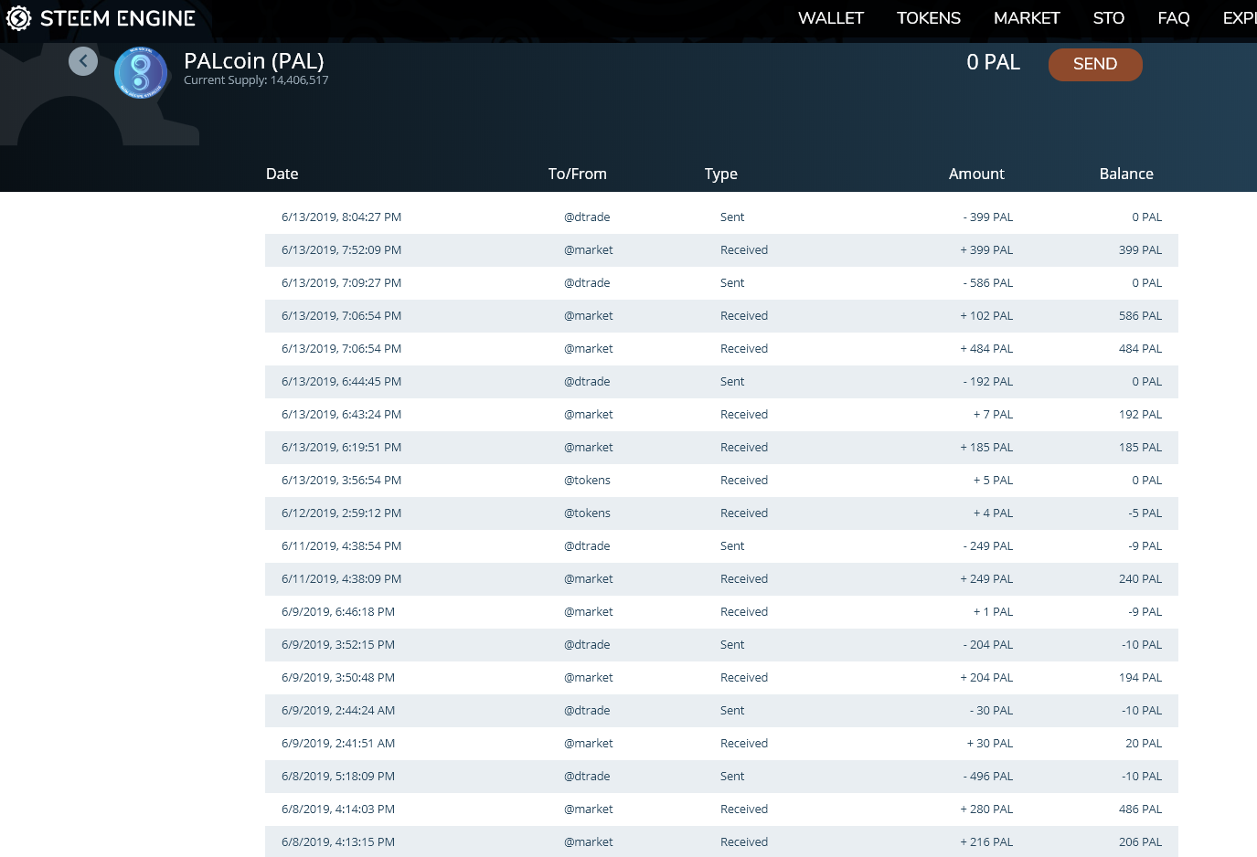Click the date 6/8/2019, 4:13:15 PM
Viewport: 1257px width, 857px height.
(x=338, y=842)
